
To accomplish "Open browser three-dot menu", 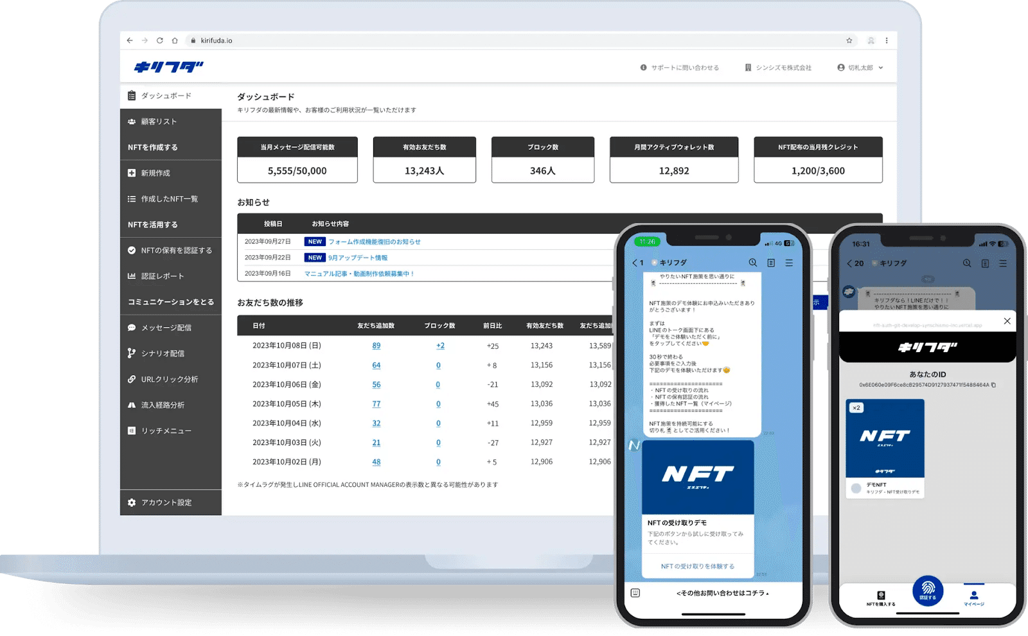I will coord(887,40).
